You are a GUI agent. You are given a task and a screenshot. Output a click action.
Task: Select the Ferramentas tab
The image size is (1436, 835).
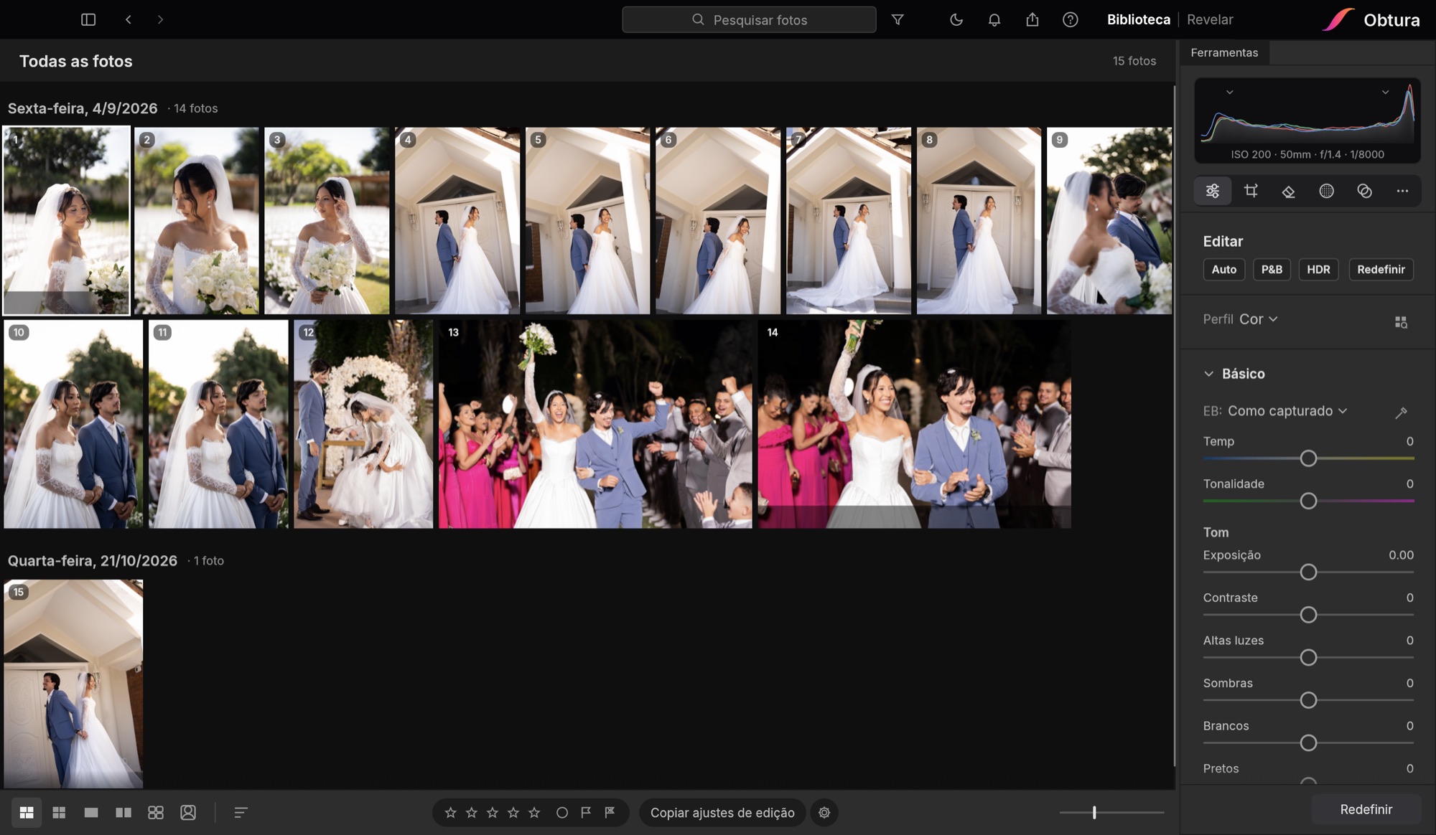point(1224,52)
